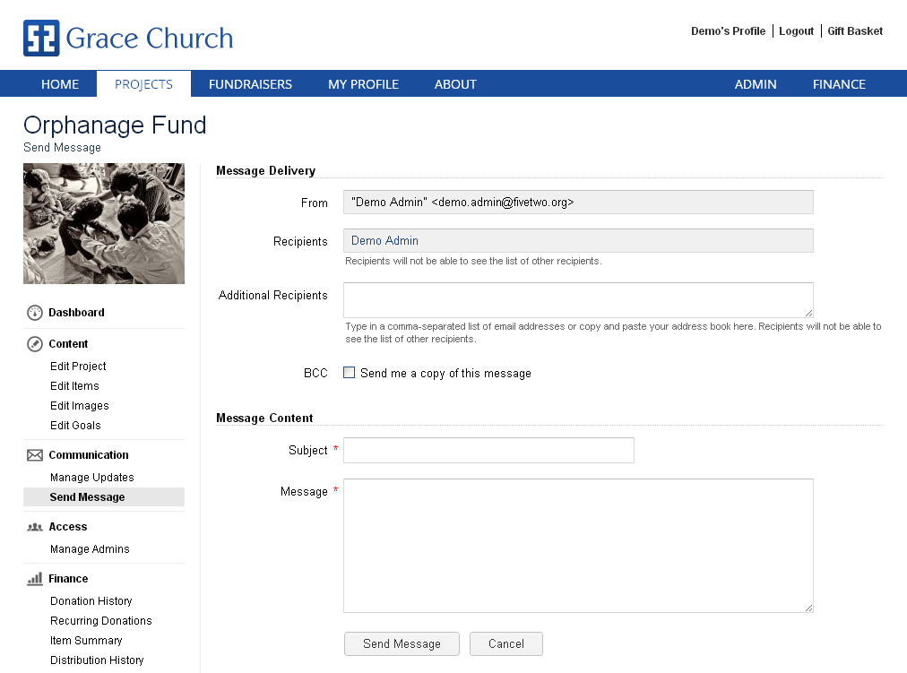Open Demo's Profile link
The width and height of the screenshot is (907, 673).
point(728,31)
